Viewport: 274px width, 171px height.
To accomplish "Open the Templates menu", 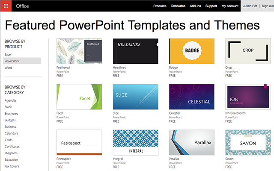I will point(178,6).
